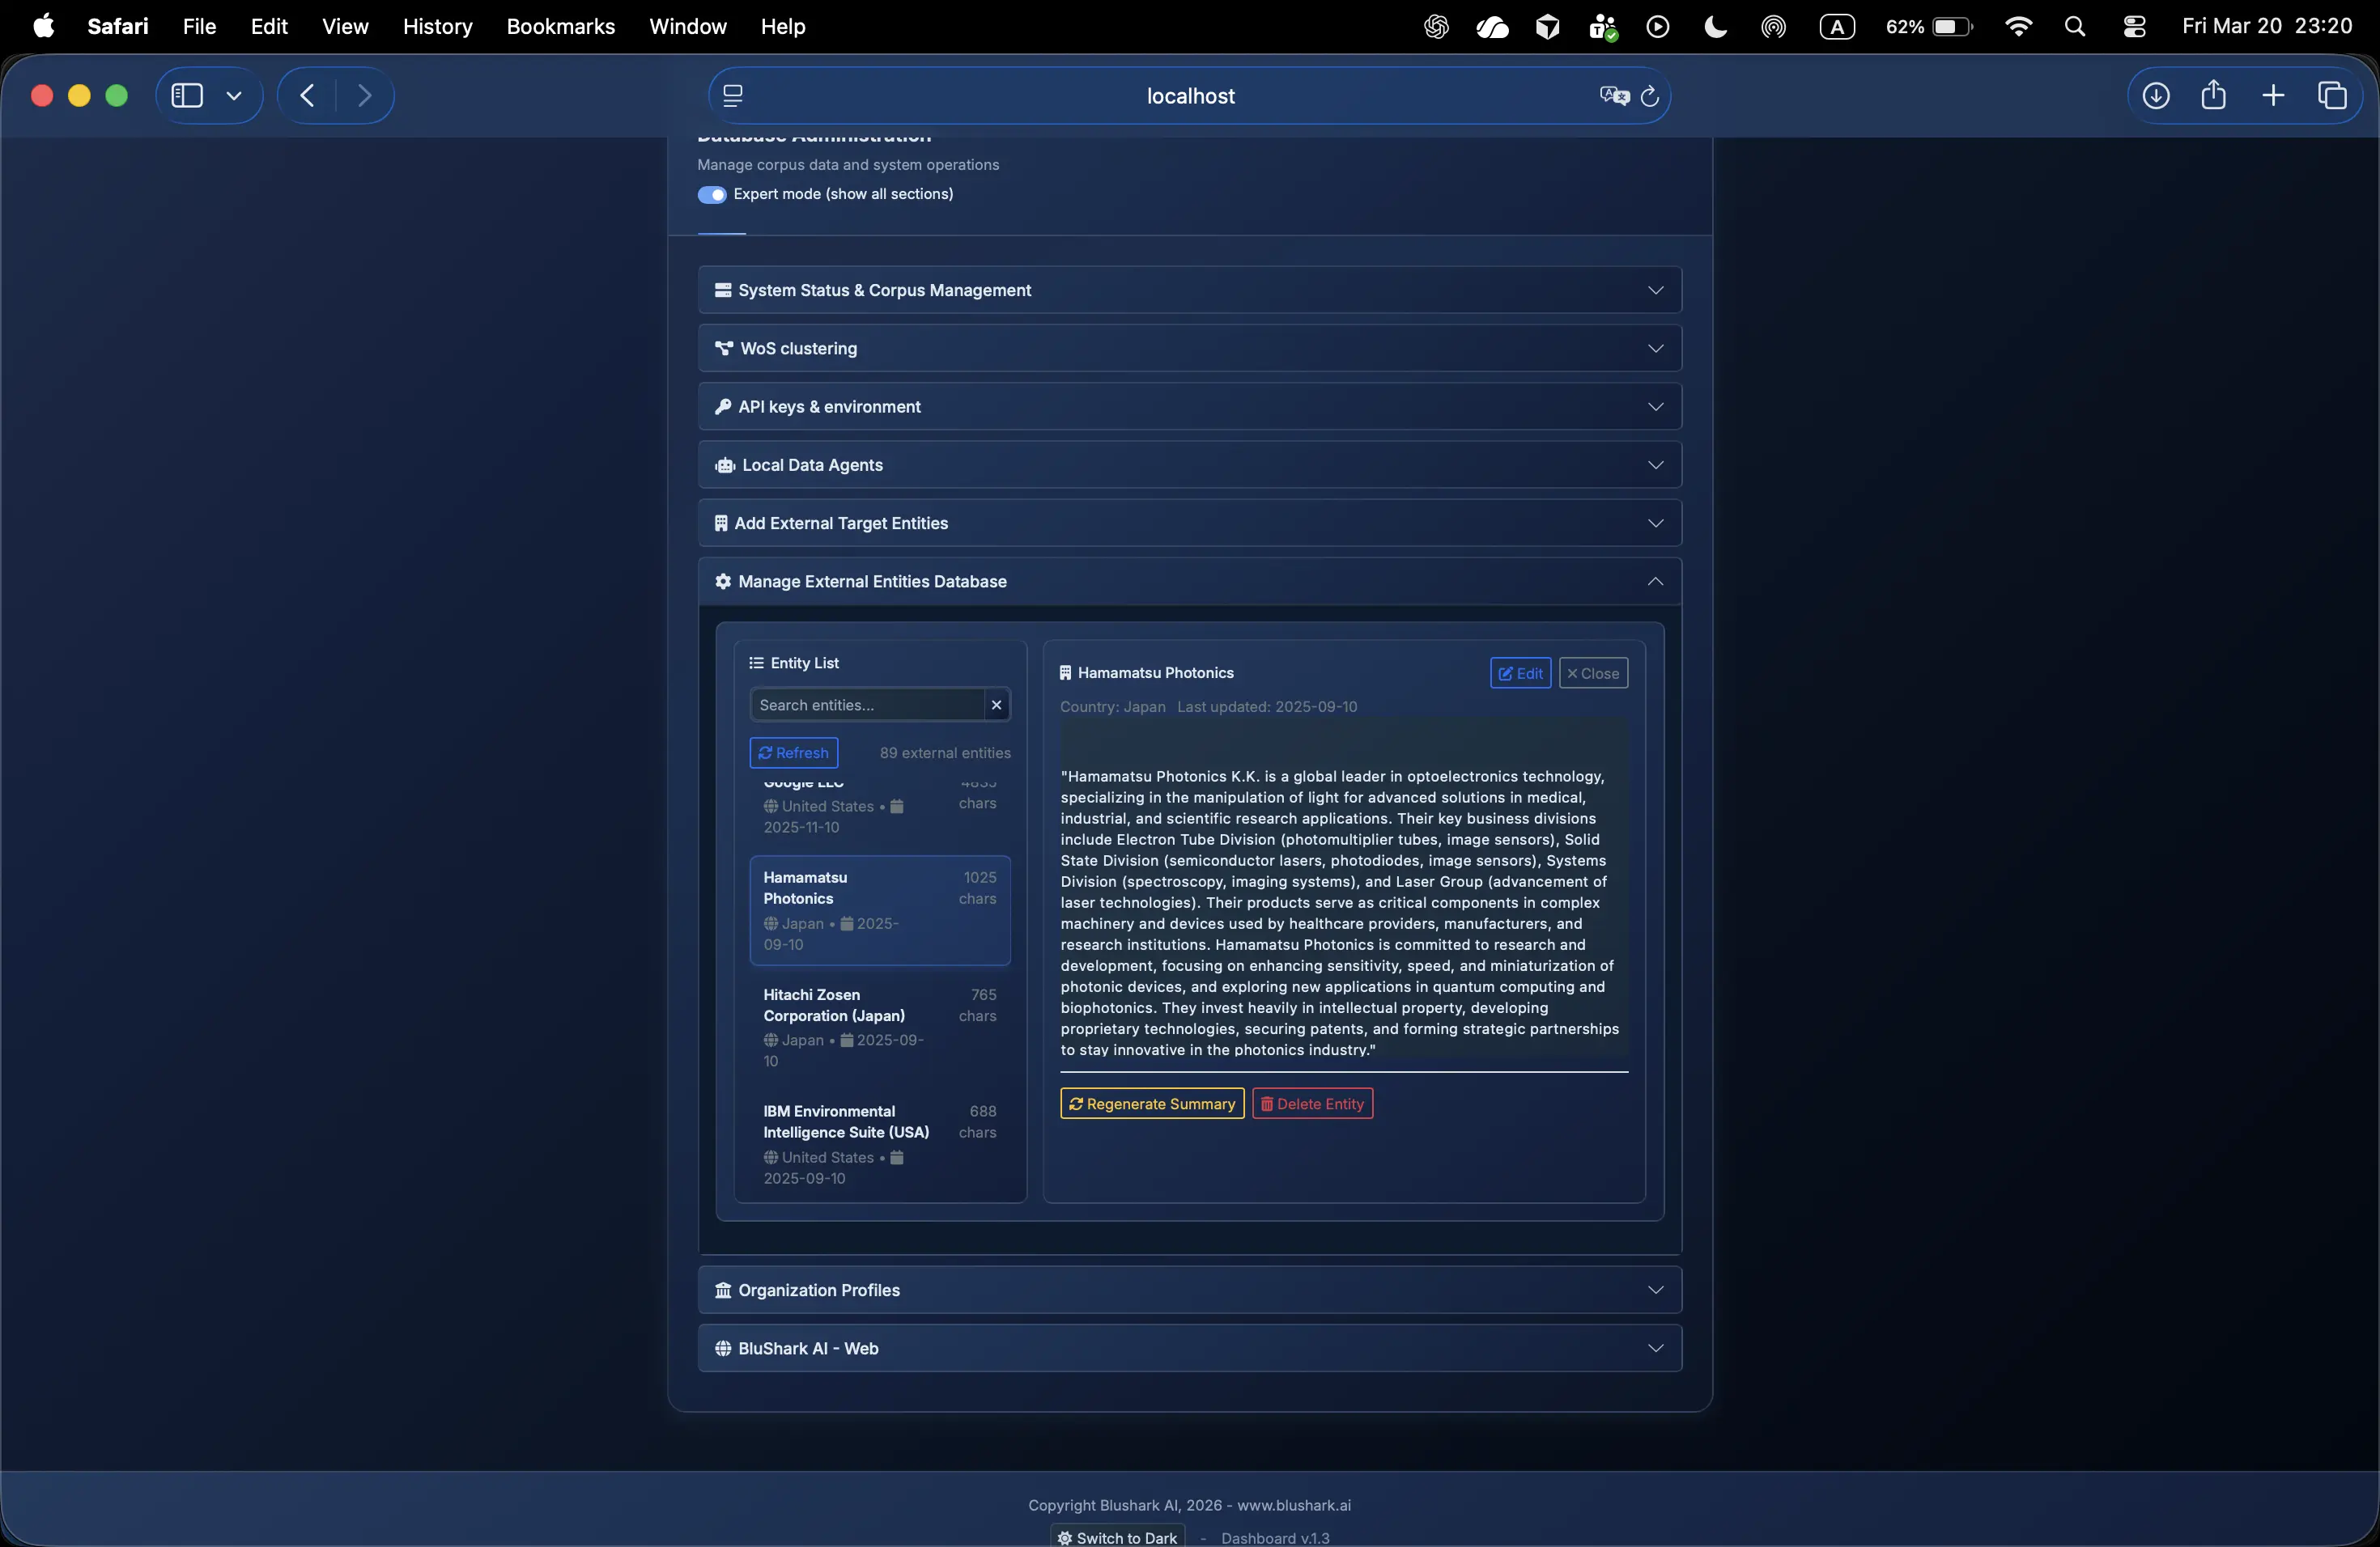2380x1547 pixels.
Task: Expand Add External Target Entities section
Action: click(1189, 523)
